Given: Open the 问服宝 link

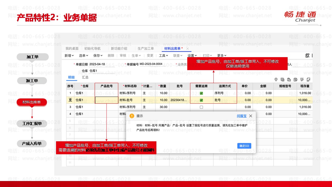Looking at the screenshot, I should [242, 116].
